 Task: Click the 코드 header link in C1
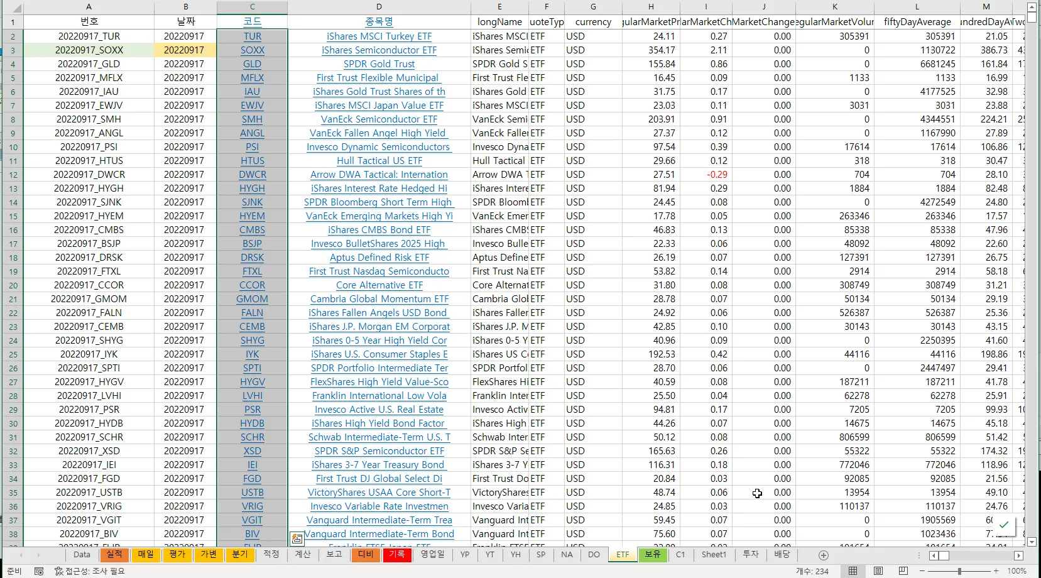click(253, 22)
